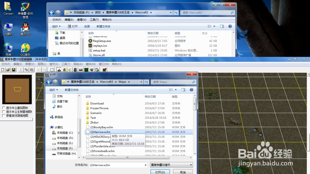
Task: Open the 腾讯QQ desktop shortcut
Action: tap(25, 29)
